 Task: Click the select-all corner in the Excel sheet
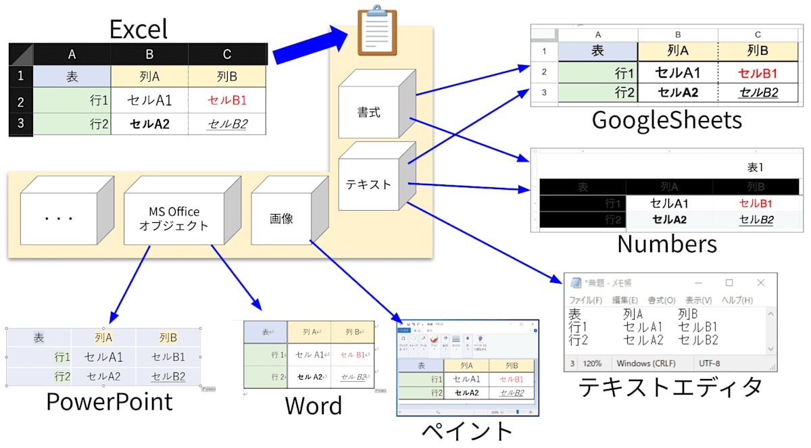tap(21, 54)
